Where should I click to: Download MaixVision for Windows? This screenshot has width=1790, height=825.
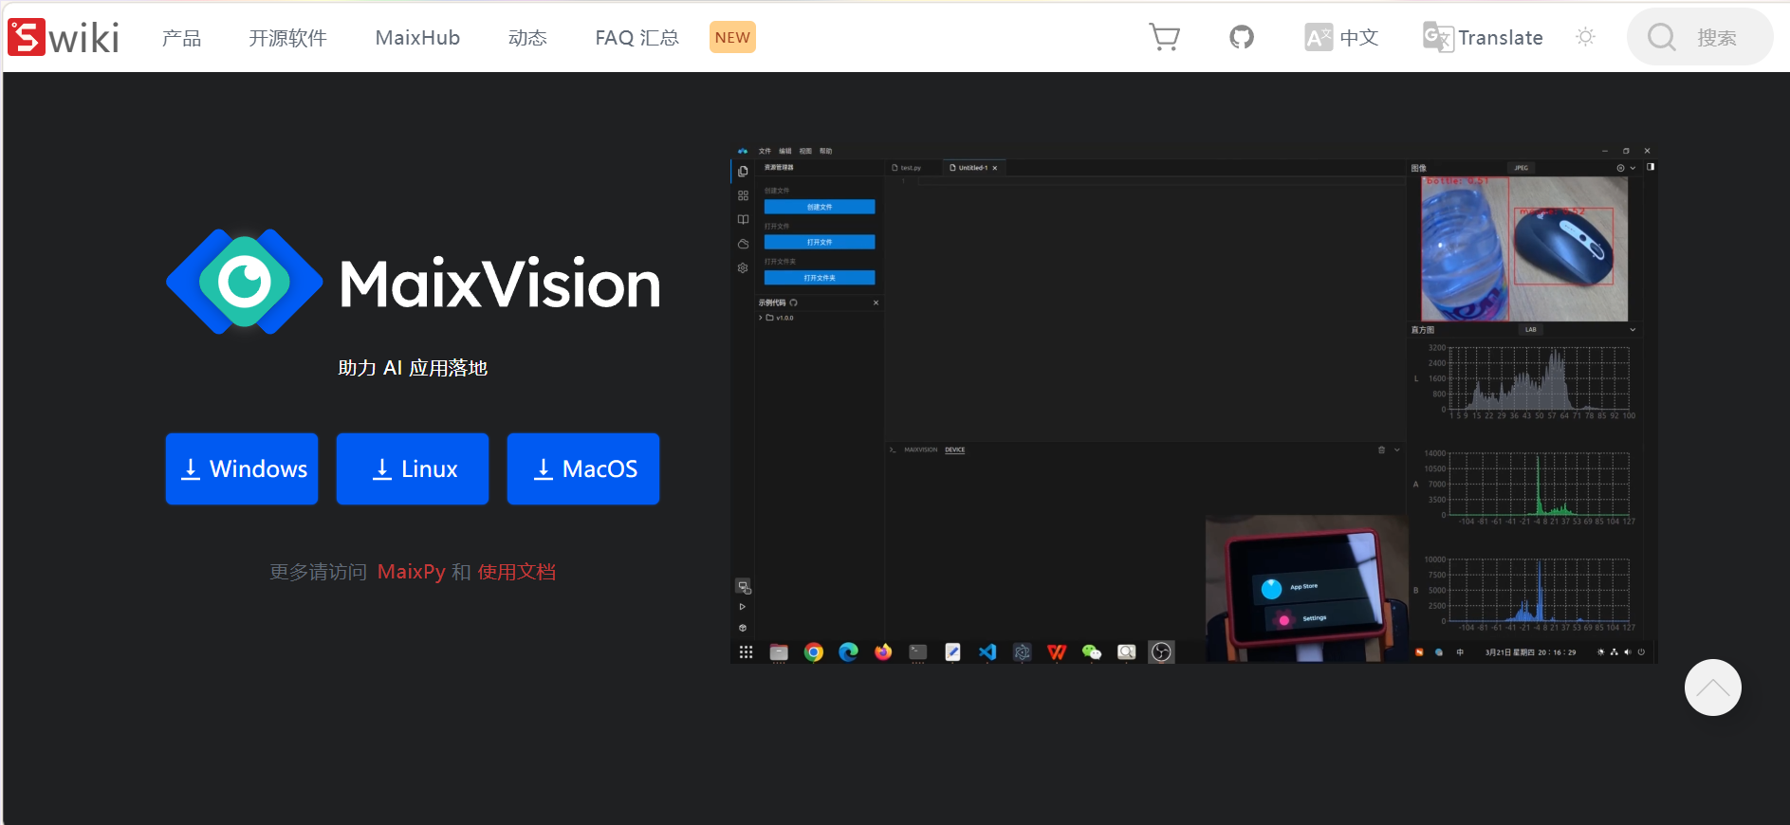[x=242, y=468]
